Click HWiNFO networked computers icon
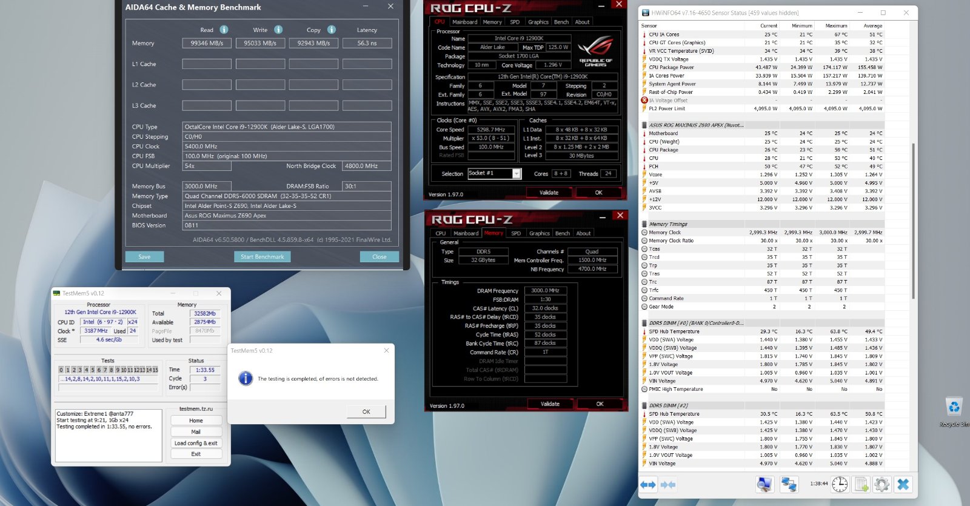 [x=789, y=484]
